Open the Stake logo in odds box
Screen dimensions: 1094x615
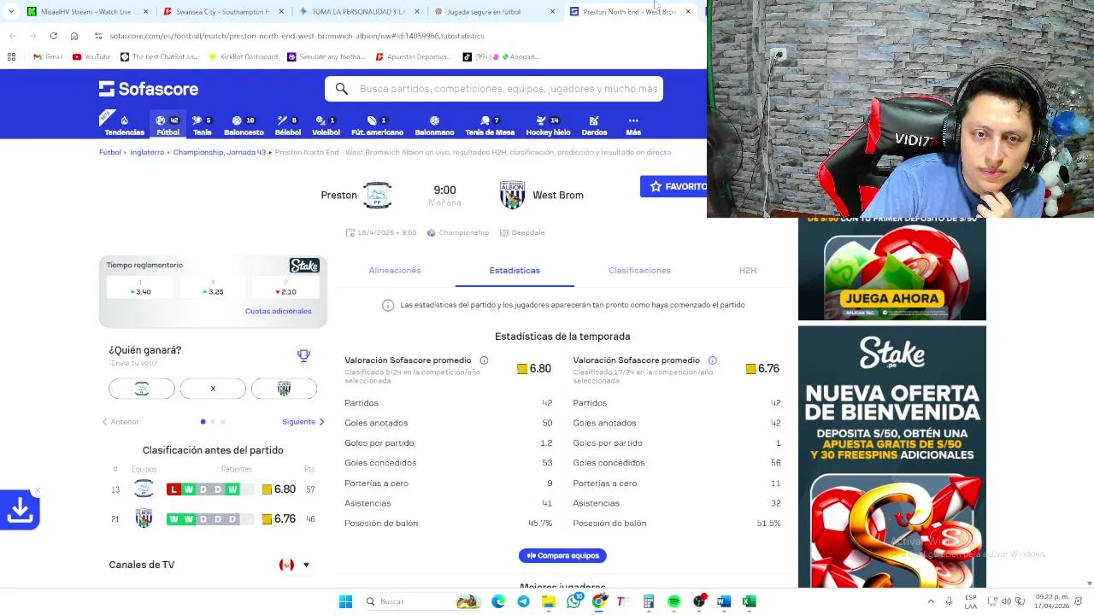[304, 266]
